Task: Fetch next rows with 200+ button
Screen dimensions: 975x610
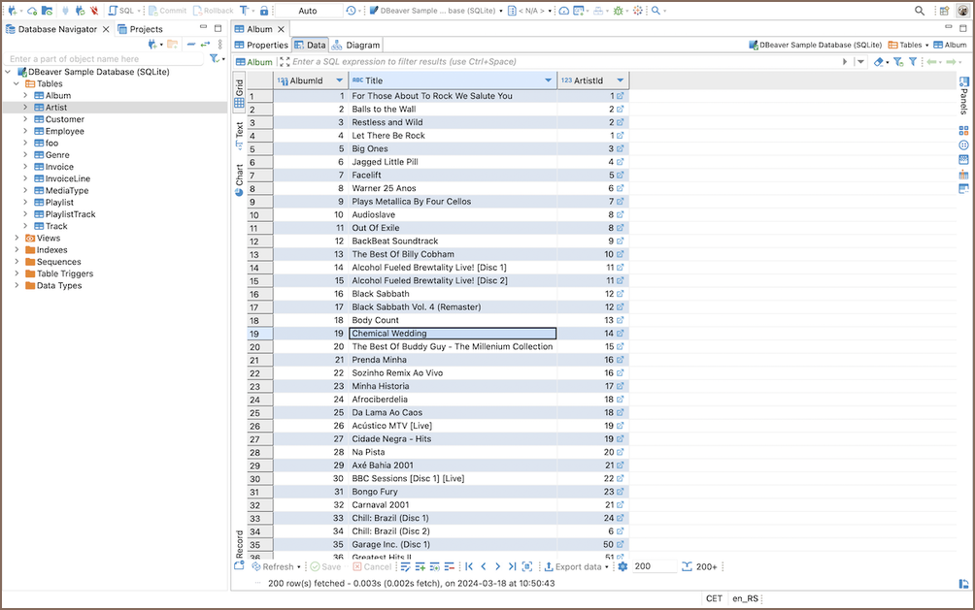Action: tap(699, 566)
